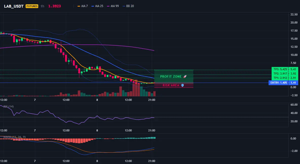The width and height of the screenshot is (300, 164).
Task: Click the -2.50 price axis value
Action: (x=294, y=95)
